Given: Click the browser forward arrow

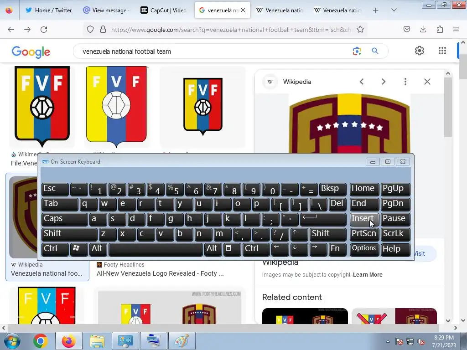Looking at the screenshot, I should [27, 30].
